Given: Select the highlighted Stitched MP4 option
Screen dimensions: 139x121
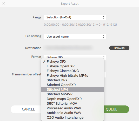Looking at the screenshot, I should pyautogui.click(x=72, y=90).
